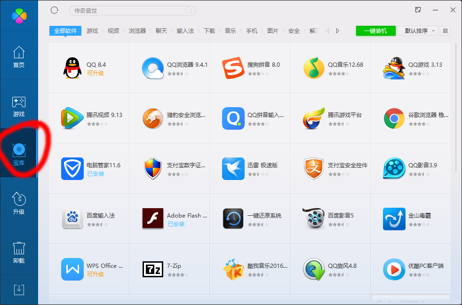
Task: Click the 电脑管家 shield icon
Action: click(x=72, y=169)
